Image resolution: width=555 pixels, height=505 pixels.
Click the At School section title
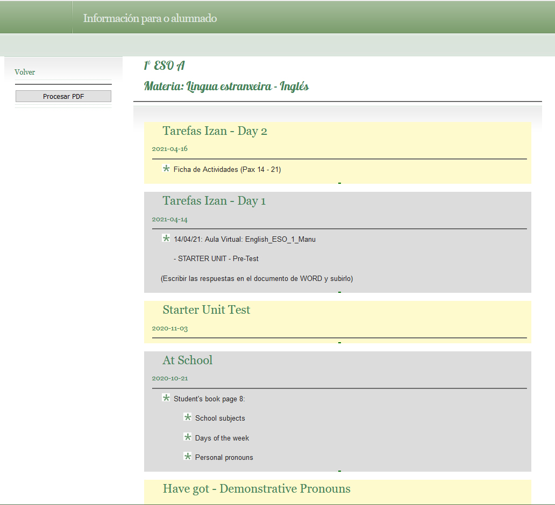(187, 360)
